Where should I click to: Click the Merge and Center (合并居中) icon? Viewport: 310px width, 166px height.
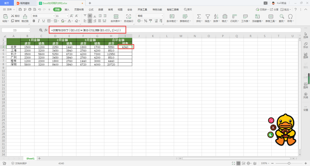(115, 17)
